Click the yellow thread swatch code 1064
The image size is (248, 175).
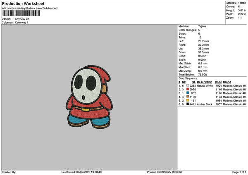(x=188, y=100)
